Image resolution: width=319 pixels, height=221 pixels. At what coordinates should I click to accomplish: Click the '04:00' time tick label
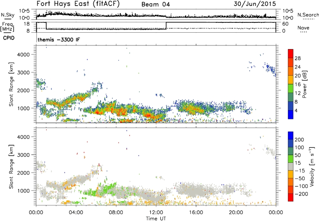76,213
